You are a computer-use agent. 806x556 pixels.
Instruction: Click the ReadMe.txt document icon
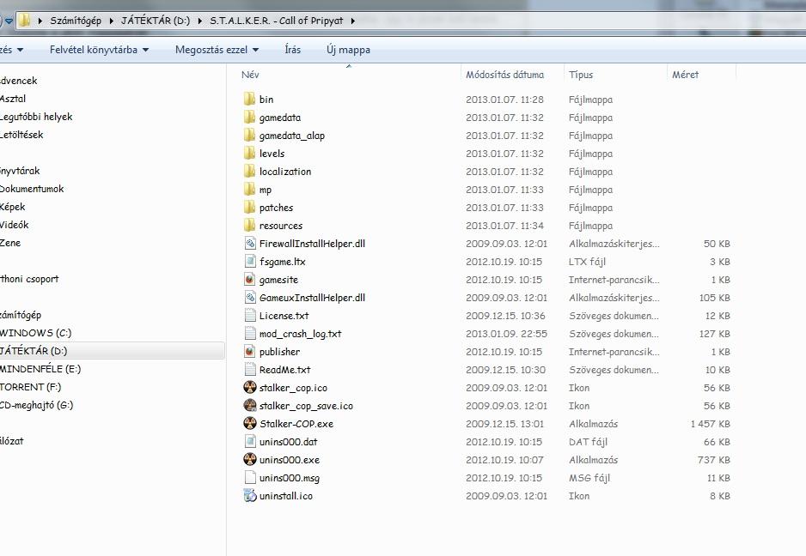click(250, 369)
